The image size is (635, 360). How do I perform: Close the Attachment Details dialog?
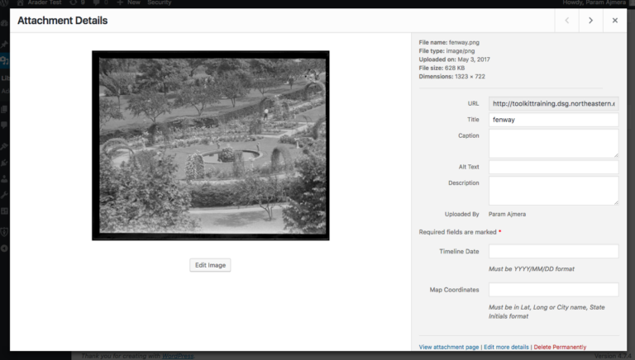pos(614,21)
